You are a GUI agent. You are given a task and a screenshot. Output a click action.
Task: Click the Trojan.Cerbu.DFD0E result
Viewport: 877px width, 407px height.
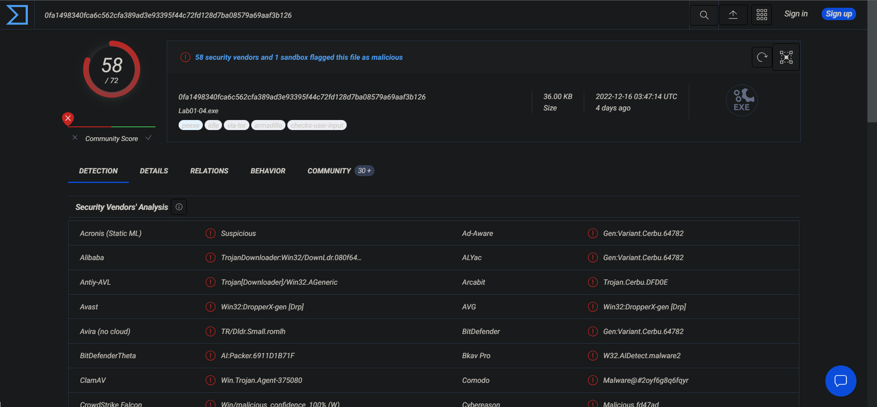click(635, 282)
